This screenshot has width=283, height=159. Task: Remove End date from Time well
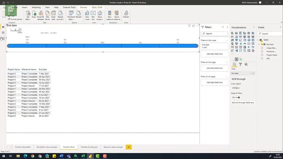(x=253, y=73)
